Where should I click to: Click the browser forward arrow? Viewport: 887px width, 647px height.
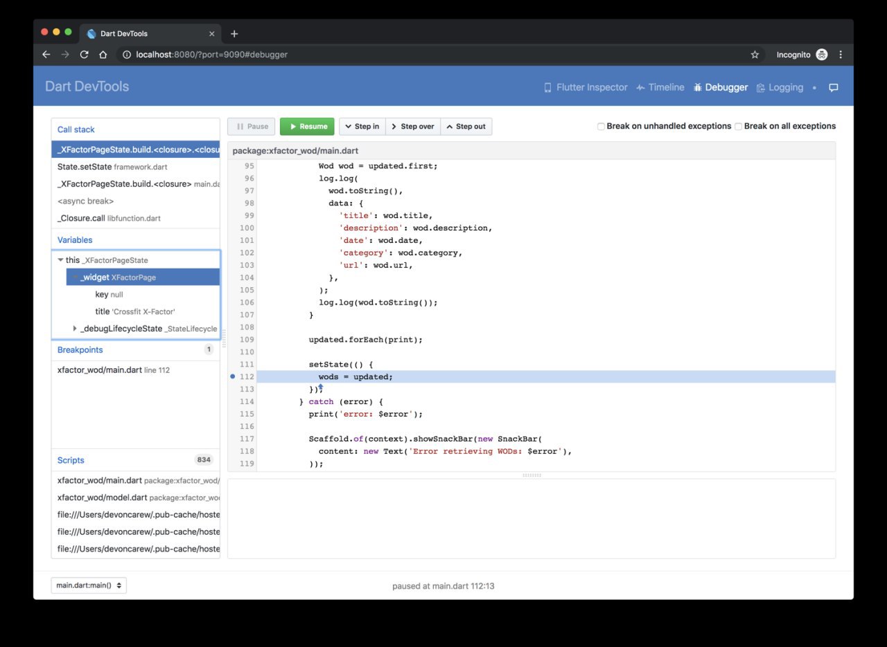click(x=65, y=55)
